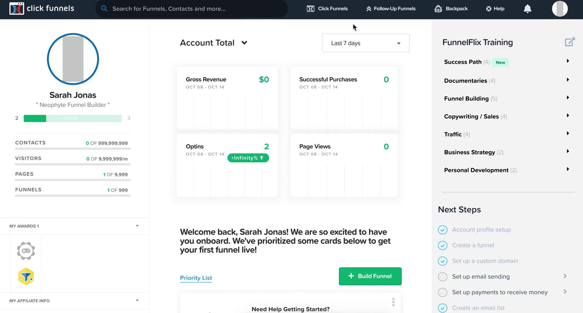Click "Neophyte Funnel Builder" title text
Image resolution: width=583 pixels, height=313 pixels.
click(73, 105)
